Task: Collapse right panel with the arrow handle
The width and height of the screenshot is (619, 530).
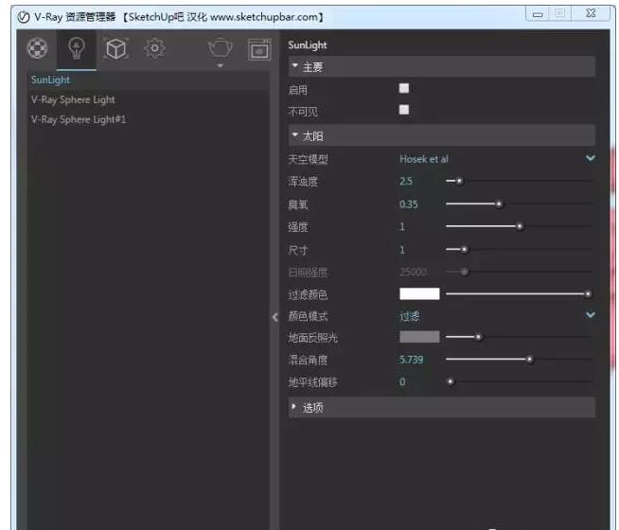Action: click(x=275, y=317)
